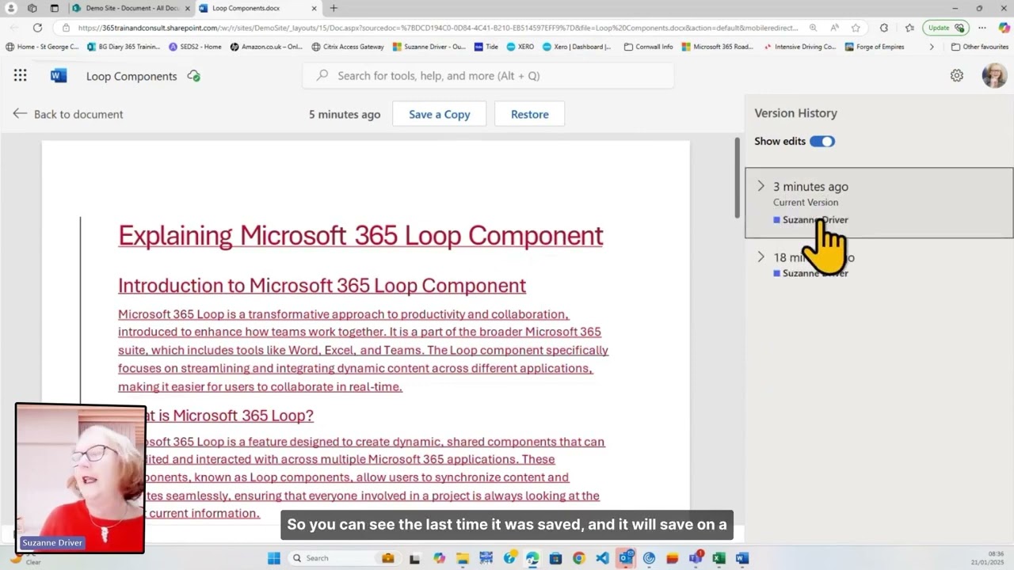1014x570 pixels.
Task: Open Windows Start menu
Action: (274, 558)
